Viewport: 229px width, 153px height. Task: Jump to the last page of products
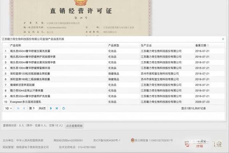pos(57,108)
